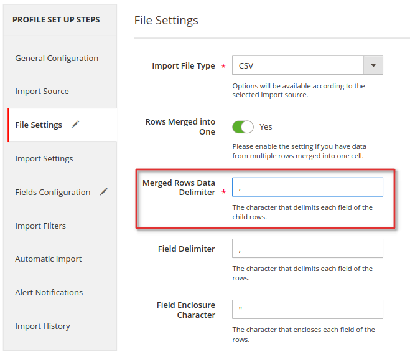Open the Automatic Import step

(49, 259)
